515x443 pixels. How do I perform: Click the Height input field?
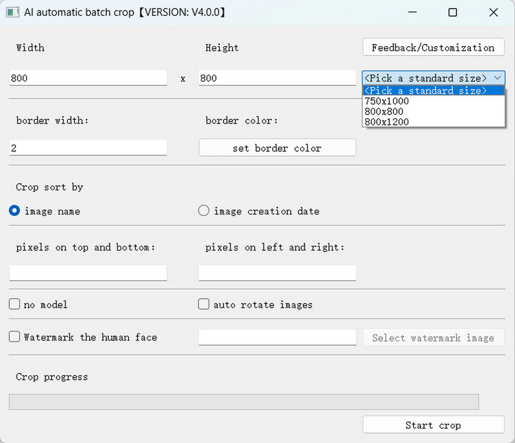pos(278,78)
